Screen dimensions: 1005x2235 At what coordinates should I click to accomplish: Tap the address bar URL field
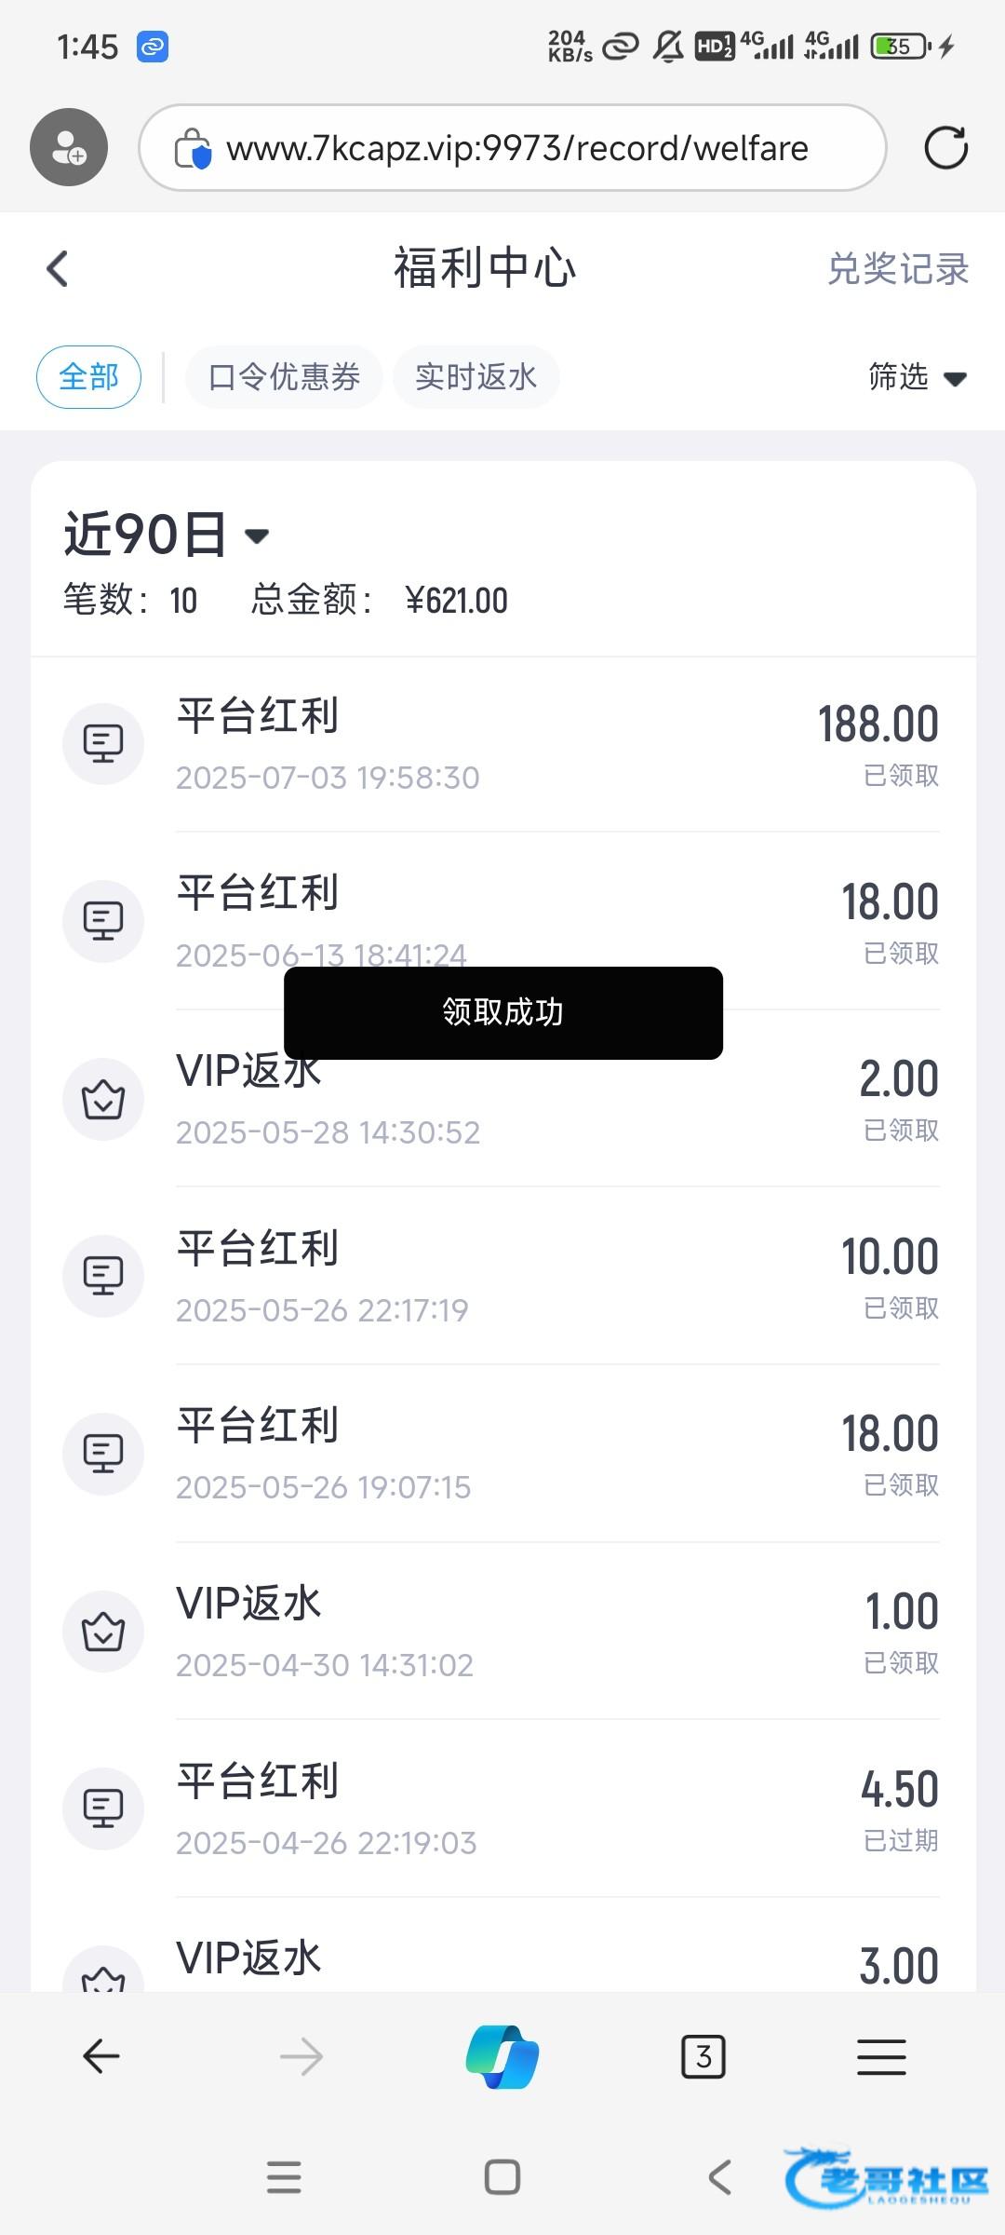point(517,148)
